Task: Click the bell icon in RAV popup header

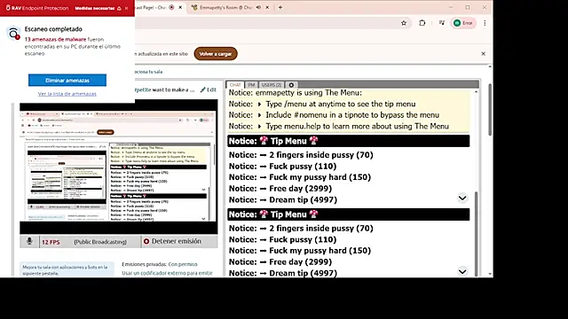Action: pos(119,8)
